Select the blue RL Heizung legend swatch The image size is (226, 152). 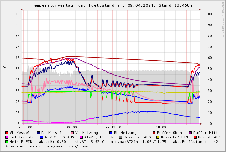111,133
